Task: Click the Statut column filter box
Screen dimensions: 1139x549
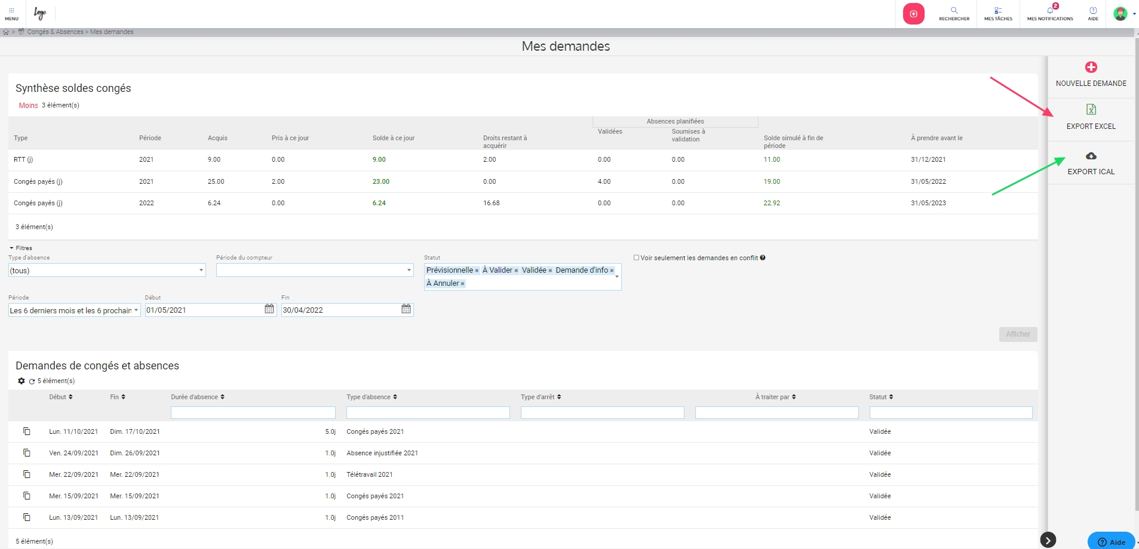Action: [x=951, y=412]
